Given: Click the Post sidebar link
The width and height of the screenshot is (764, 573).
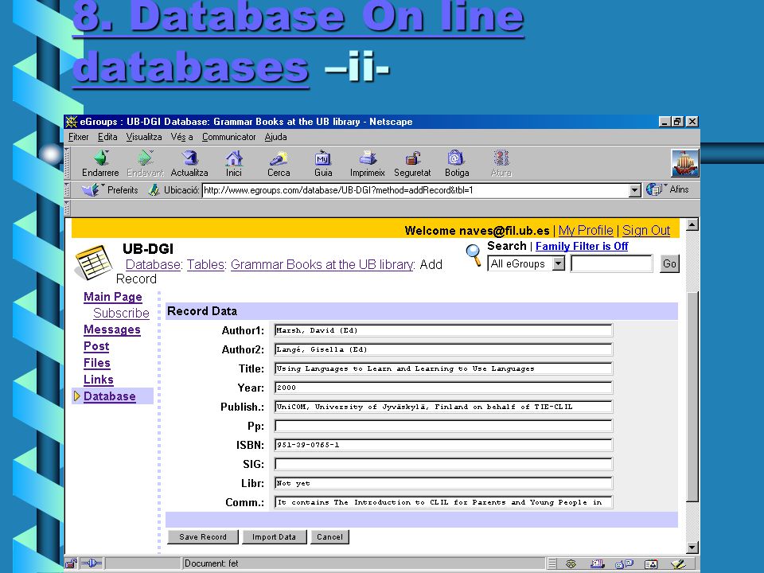Looking at the screenshot, I should click(96, 346).
